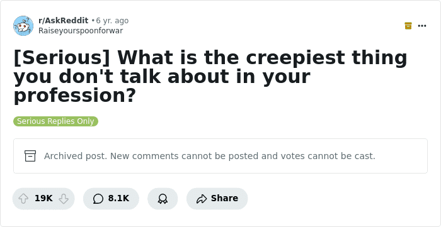The height and width of the screenshot is (227, 441).
Task: Click the downvote arrow beside 19K
Action: click(64, 199)
